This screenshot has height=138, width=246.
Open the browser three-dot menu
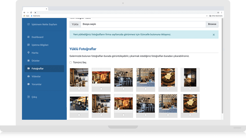(x=221, y=13)
